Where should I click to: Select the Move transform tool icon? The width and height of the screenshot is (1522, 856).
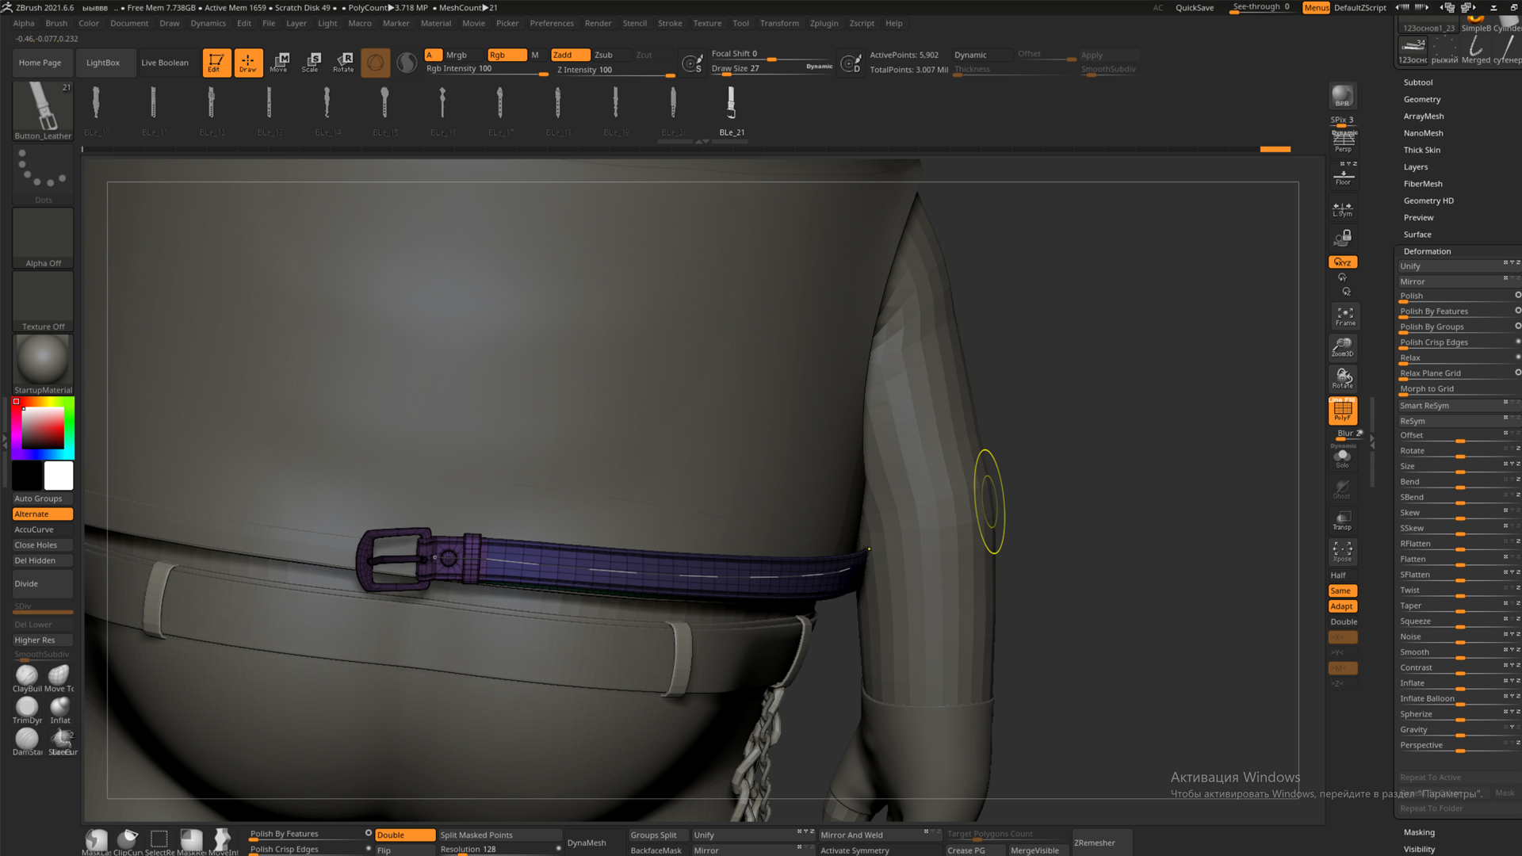pos(278,63)
